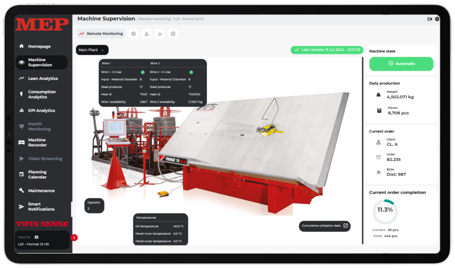
Task: Click the weight icon in Daily production
Action: click(379, 95)
